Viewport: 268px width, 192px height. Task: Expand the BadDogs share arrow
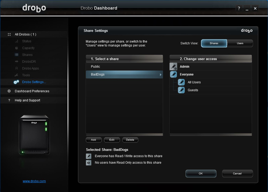click(160, 74)
